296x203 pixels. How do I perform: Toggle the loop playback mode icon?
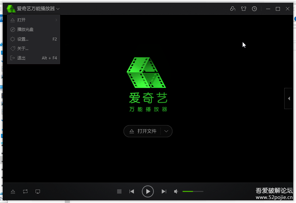[26, 192]
